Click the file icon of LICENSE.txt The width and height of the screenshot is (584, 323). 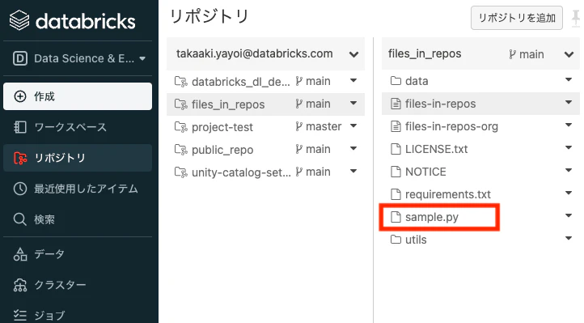coord(396,149)
